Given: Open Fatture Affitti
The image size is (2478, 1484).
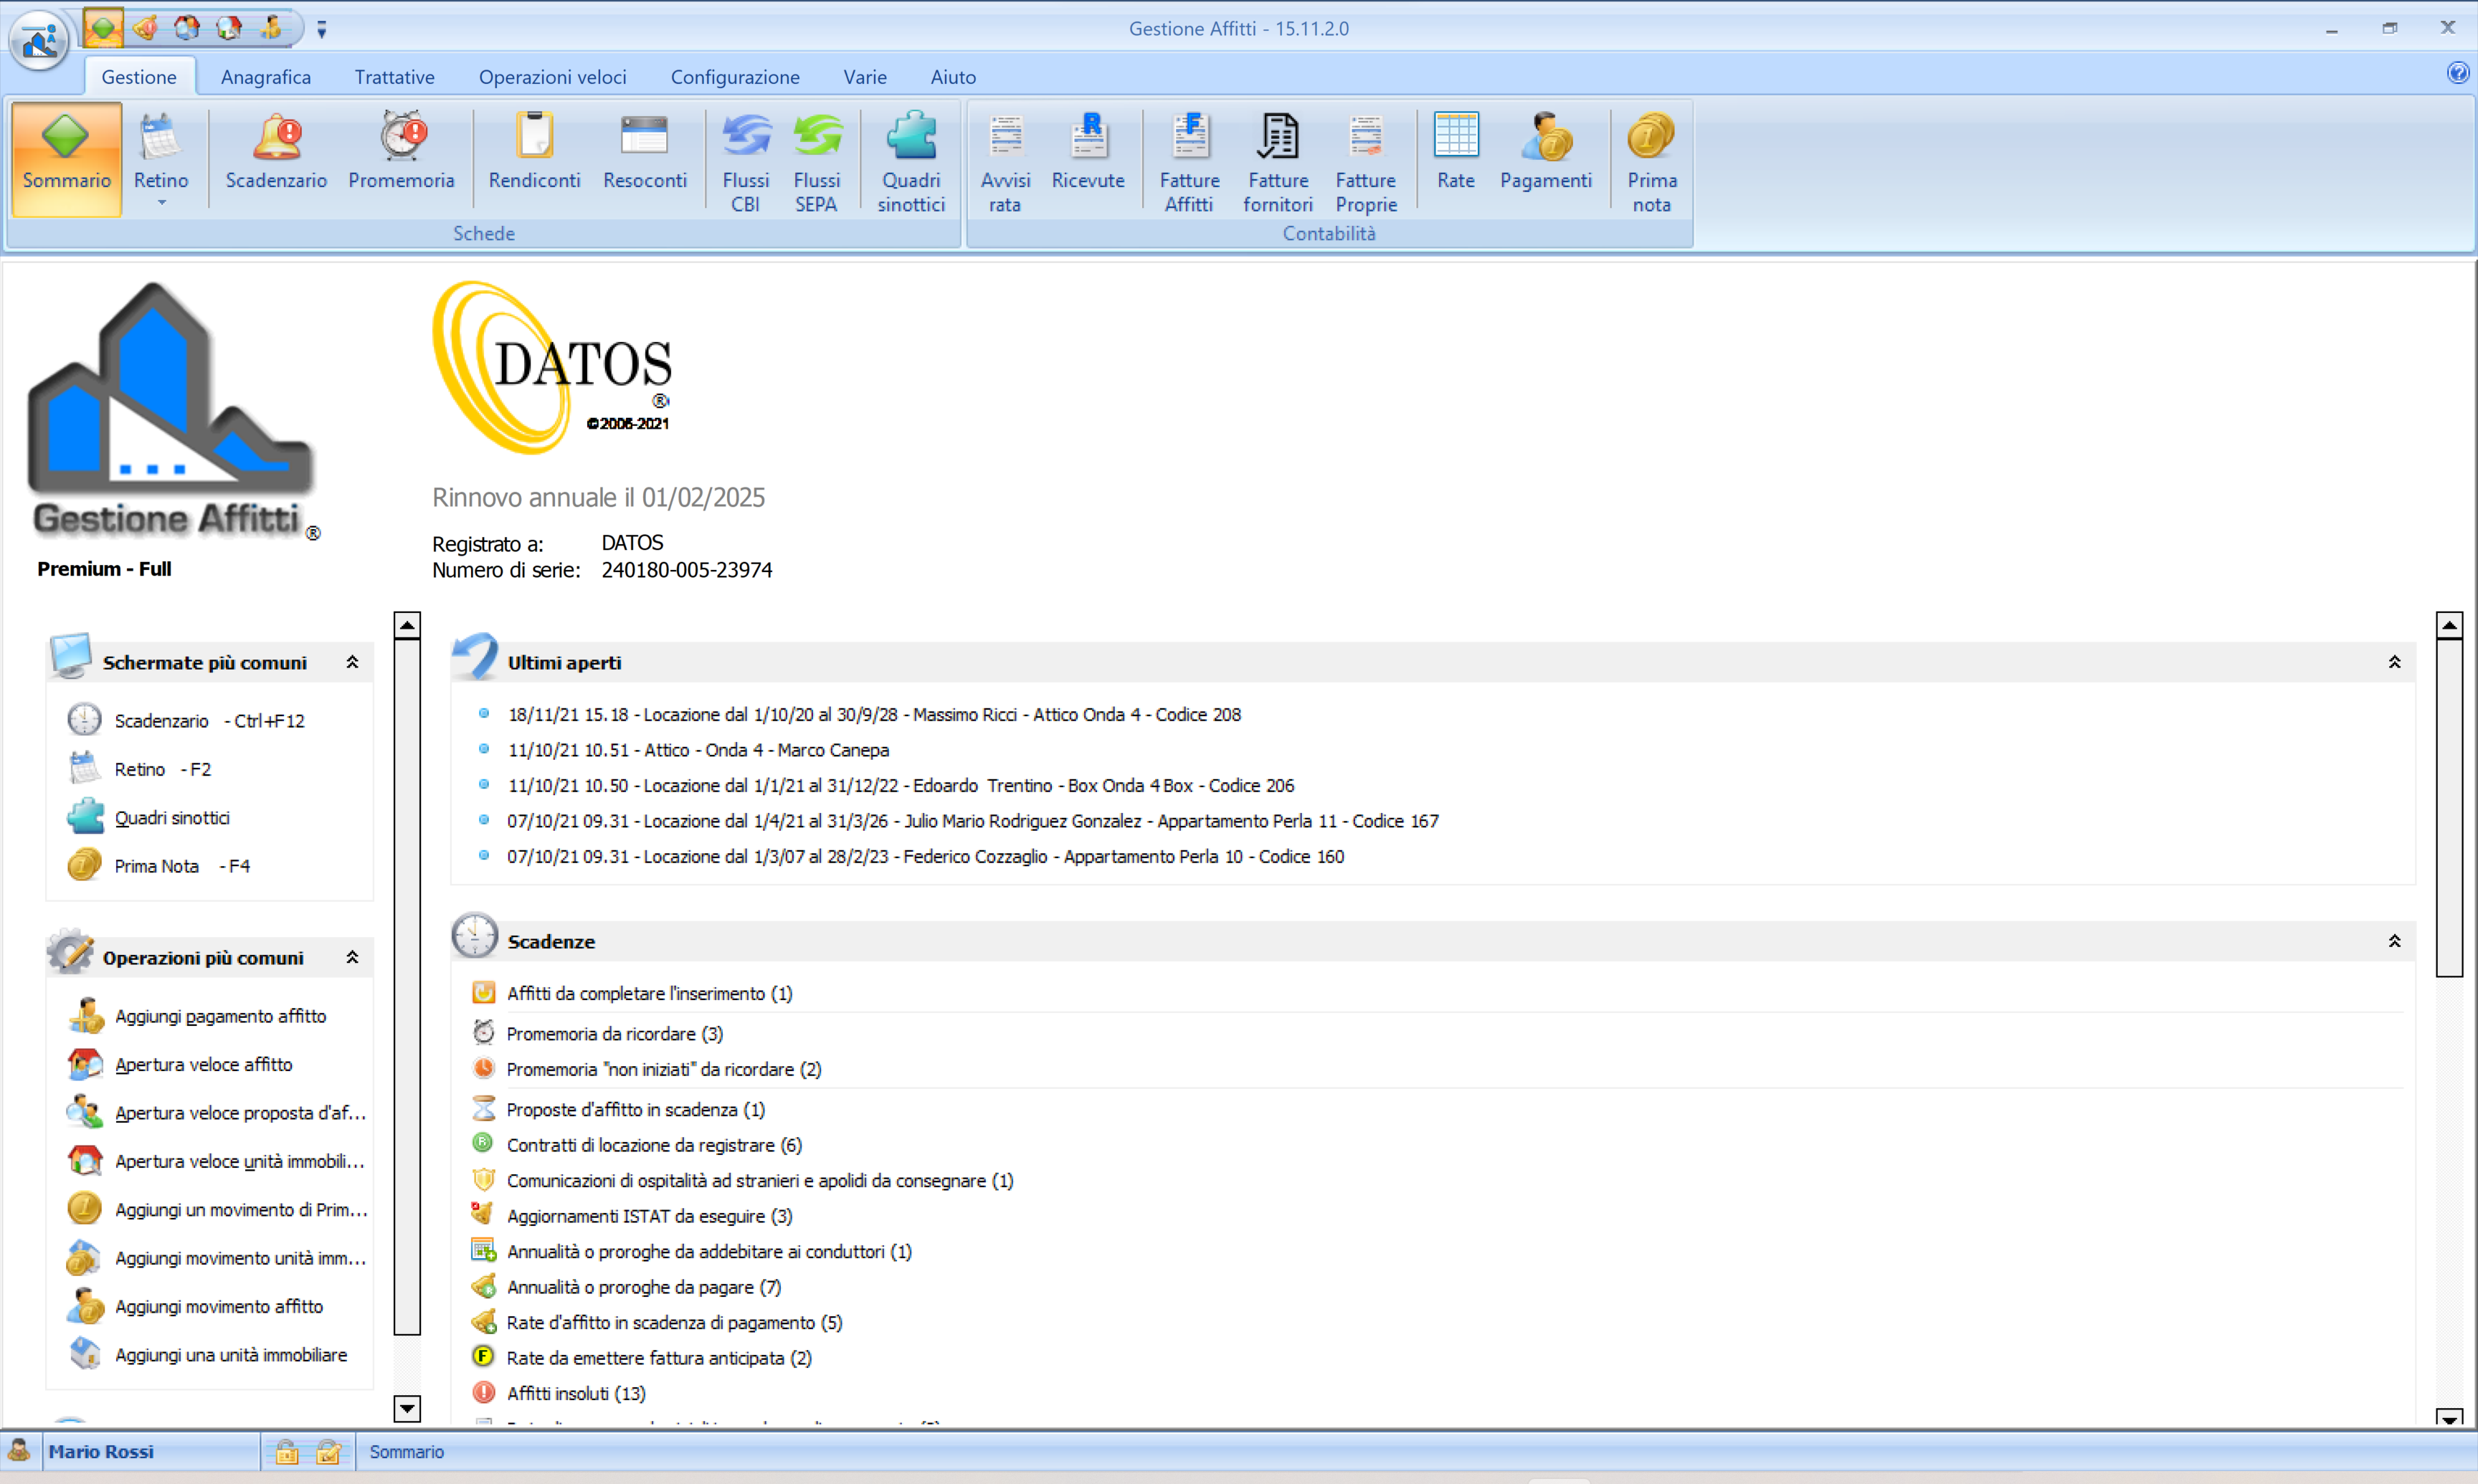Looking at the screenshot, I should 1189,162.
